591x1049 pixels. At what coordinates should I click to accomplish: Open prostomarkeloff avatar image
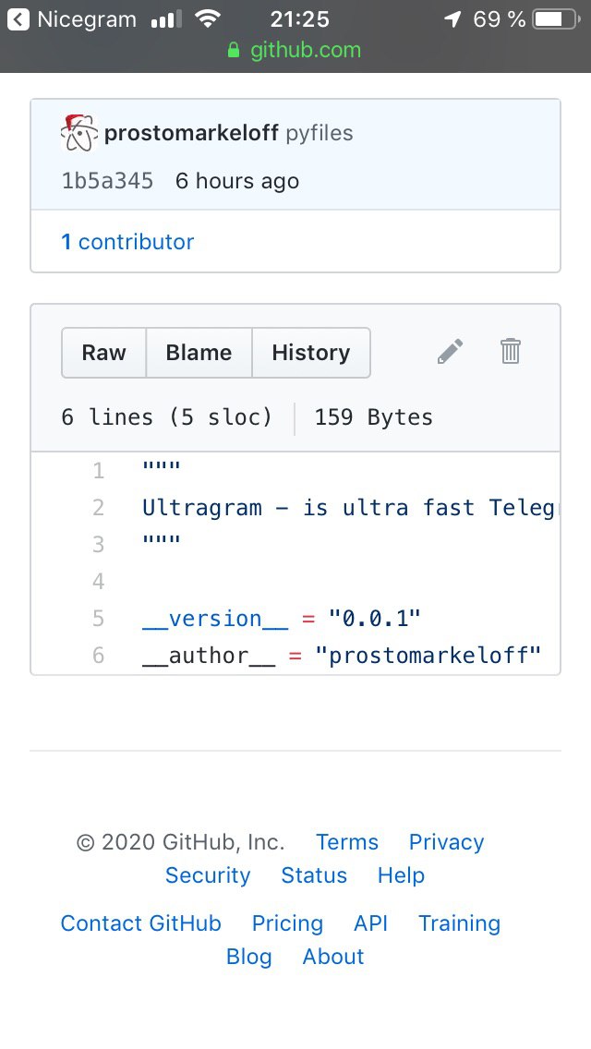point(79,133)
